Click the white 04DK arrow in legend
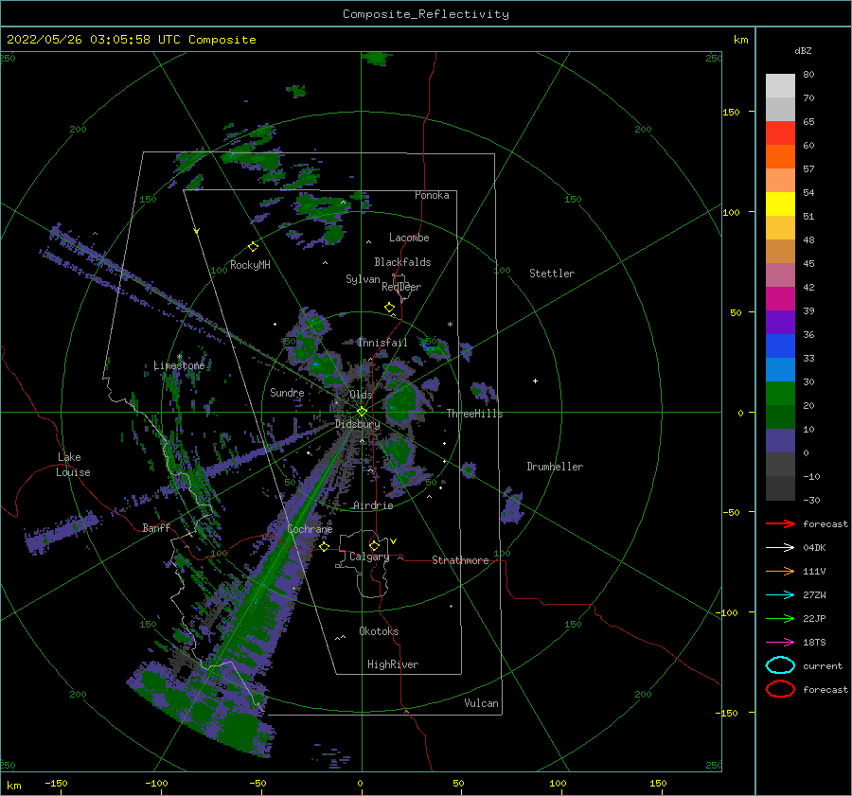 coord(780,547)
